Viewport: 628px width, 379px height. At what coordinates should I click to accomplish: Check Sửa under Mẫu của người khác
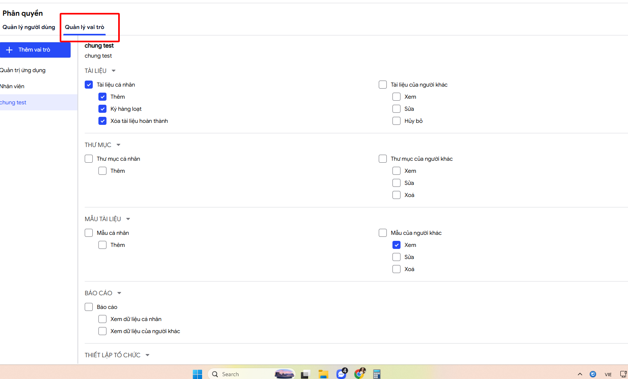point(396,257)
